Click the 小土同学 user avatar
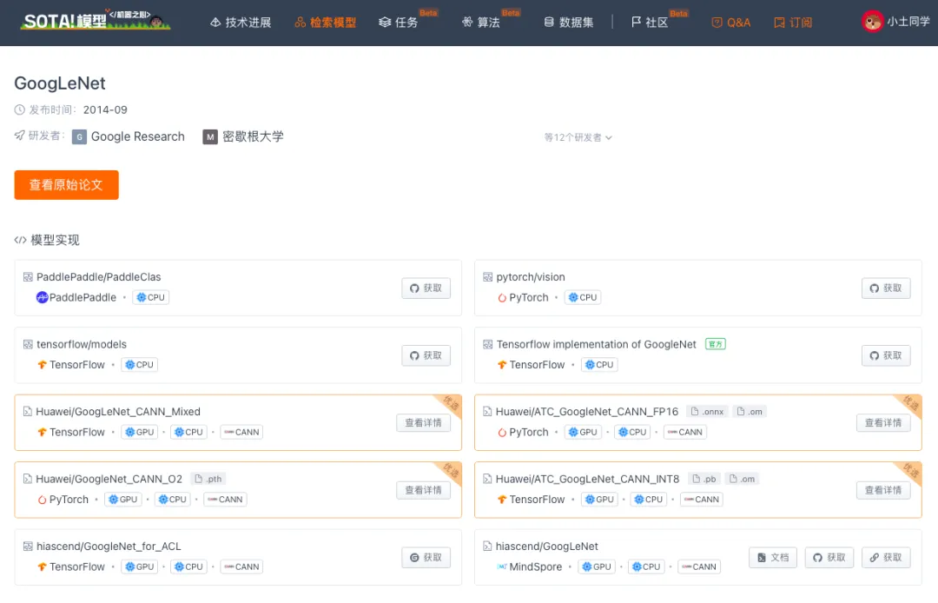This screenshot has height=603, width=938. (x=872, y=22)
